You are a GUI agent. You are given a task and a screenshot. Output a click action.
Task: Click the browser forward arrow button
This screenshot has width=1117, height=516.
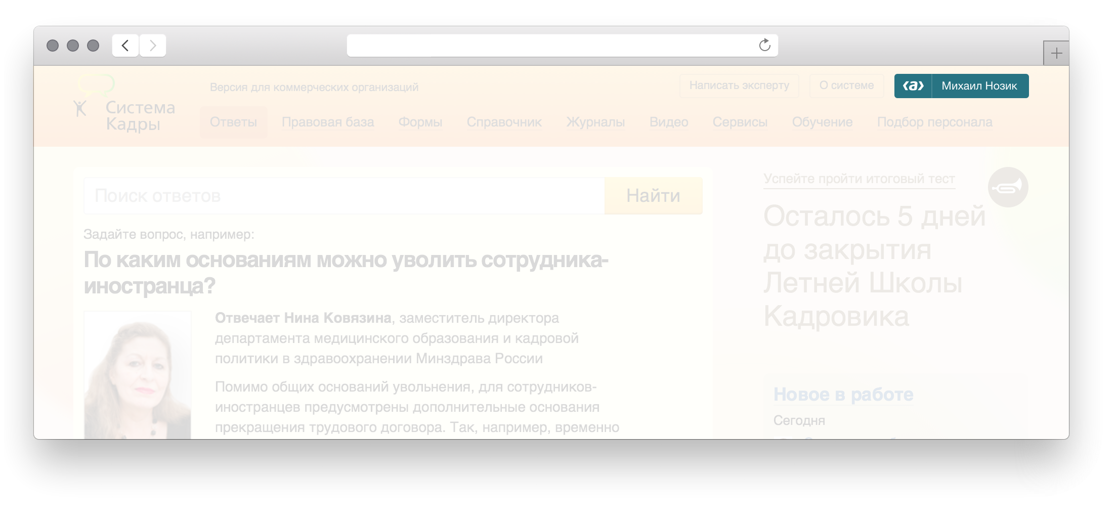click(153, 46)
